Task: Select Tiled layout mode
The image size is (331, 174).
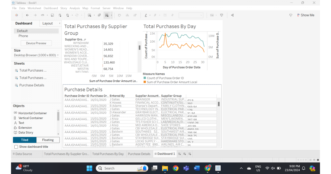Action: [x=25, y=140]
